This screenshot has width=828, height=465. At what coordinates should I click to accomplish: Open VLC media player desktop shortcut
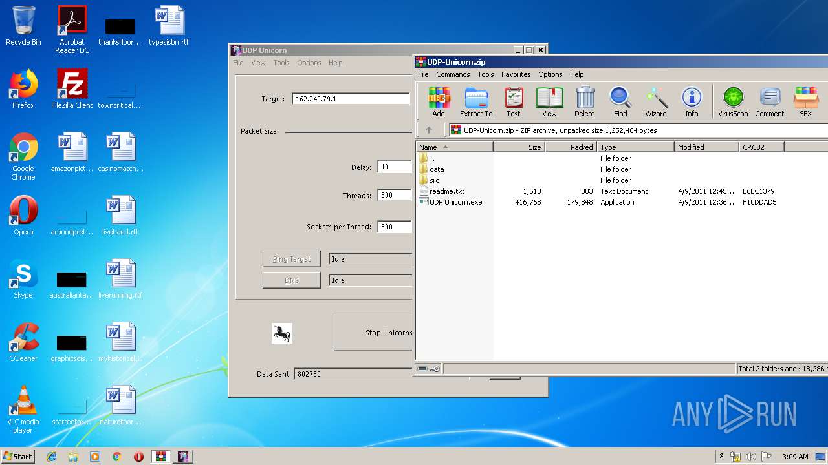pos(23,409)
